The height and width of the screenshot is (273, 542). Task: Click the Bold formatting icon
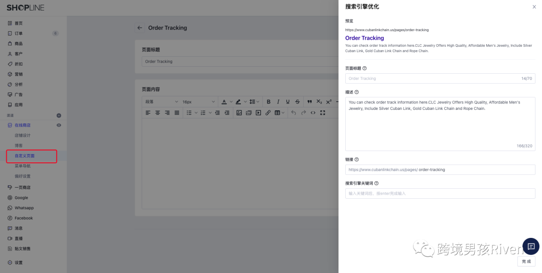point(268,101)
